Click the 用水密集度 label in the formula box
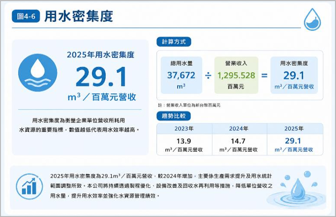This screenshot has height=217, width=336. pyautogui.click(x=294, y=63)
